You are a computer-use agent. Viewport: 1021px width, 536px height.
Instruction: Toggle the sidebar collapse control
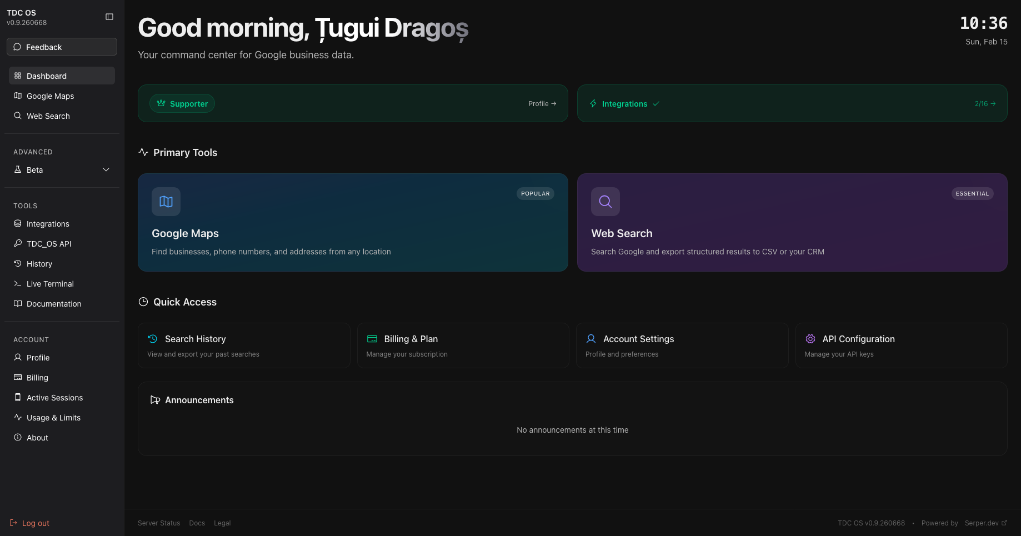109,17
